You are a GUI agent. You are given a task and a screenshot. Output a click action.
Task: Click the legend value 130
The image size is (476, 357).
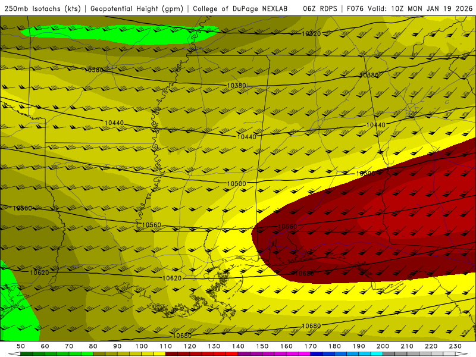[x=214, y=346]
